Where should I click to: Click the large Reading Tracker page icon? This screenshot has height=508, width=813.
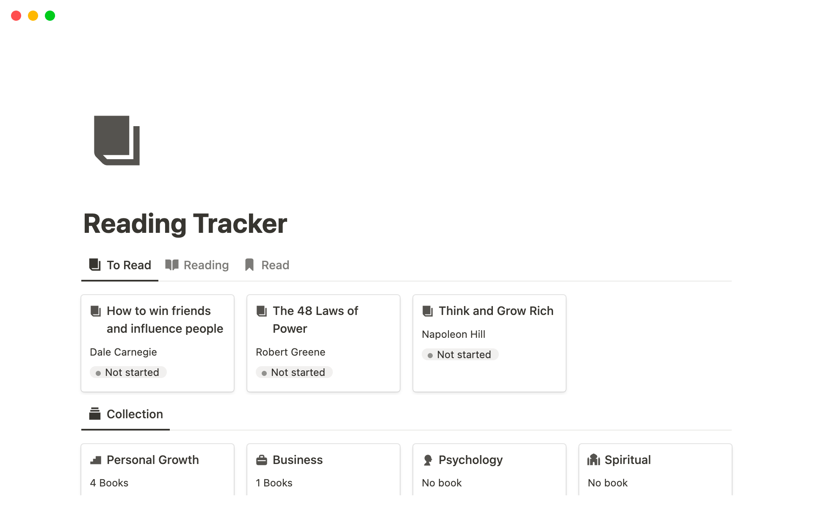117,140
